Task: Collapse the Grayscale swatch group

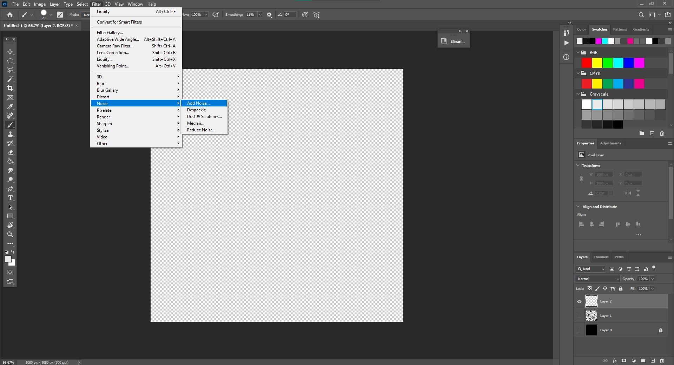Action: pyautogui.click(x=578, y=94)
